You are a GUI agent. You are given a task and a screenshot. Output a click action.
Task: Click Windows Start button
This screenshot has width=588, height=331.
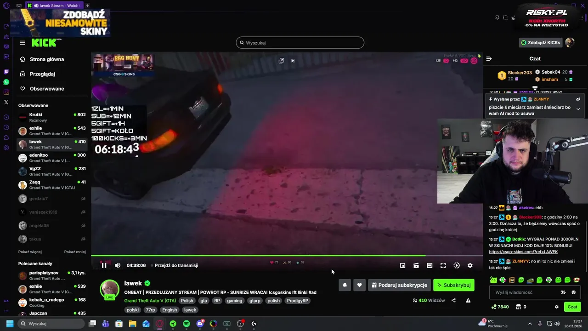tap(10, 324)
